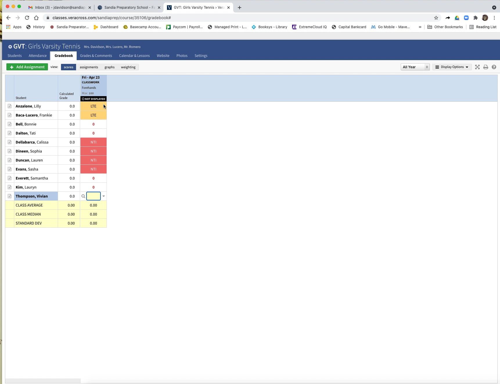Open the Zoom extension icon
The height and width of the screenshot is (384, 500).
(466, 18)
